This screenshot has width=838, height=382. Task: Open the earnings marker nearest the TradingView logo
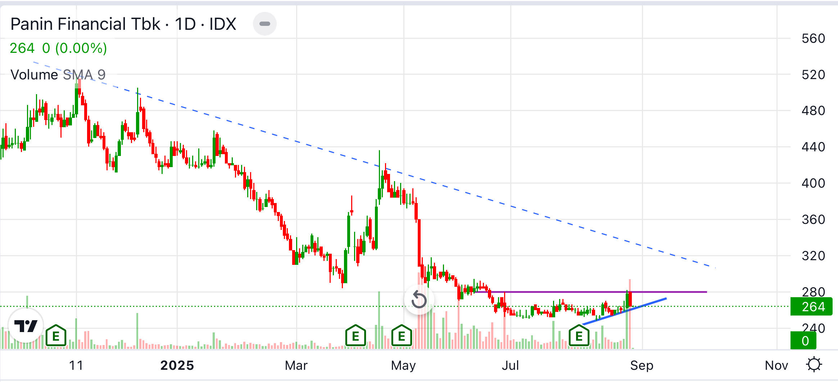[56, 336]
